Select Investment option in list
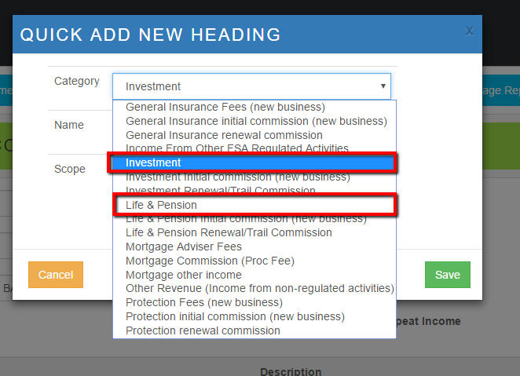 (x=251, y=162)
